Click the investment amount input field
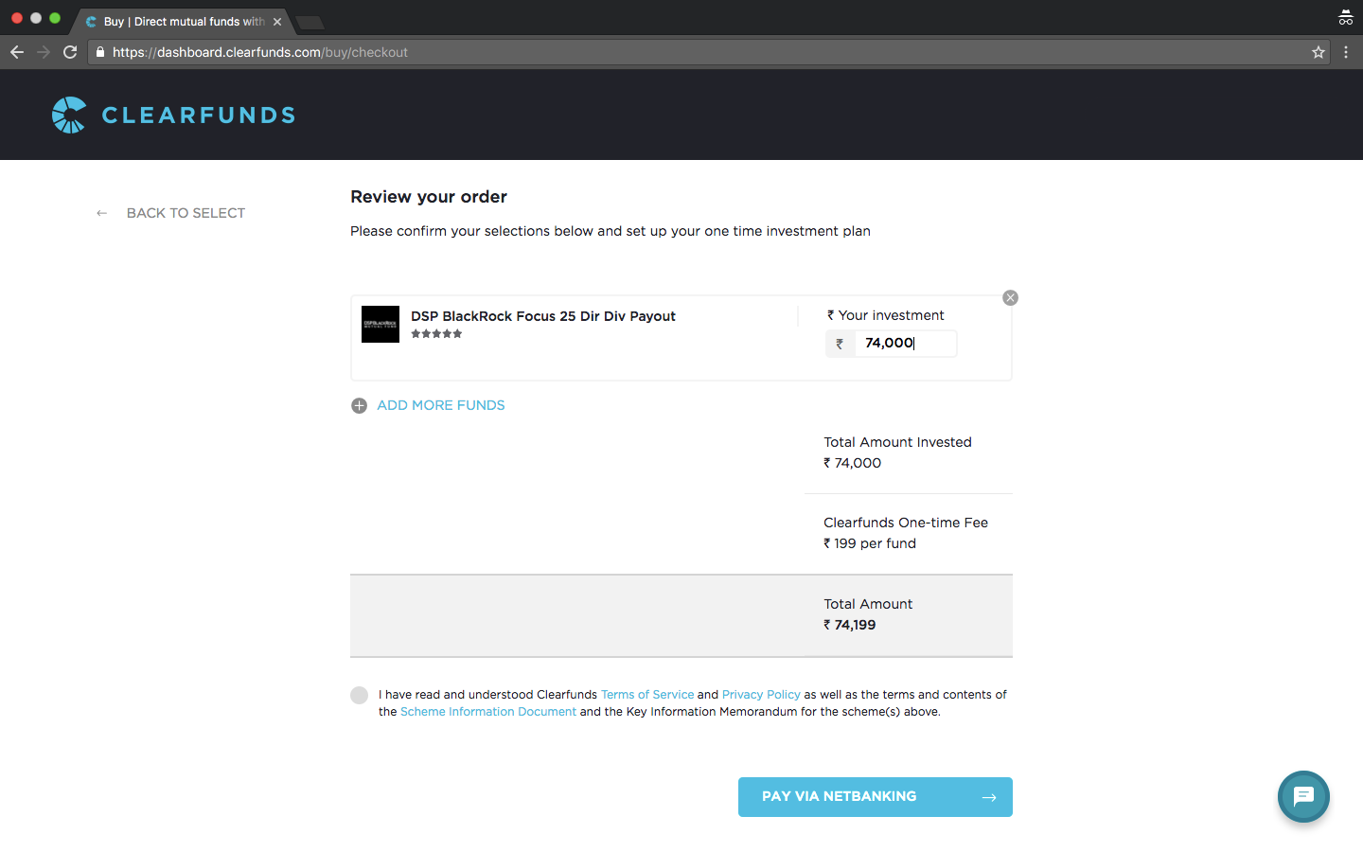The height and width of the screenshot is (852, 1363). point(906,344)
